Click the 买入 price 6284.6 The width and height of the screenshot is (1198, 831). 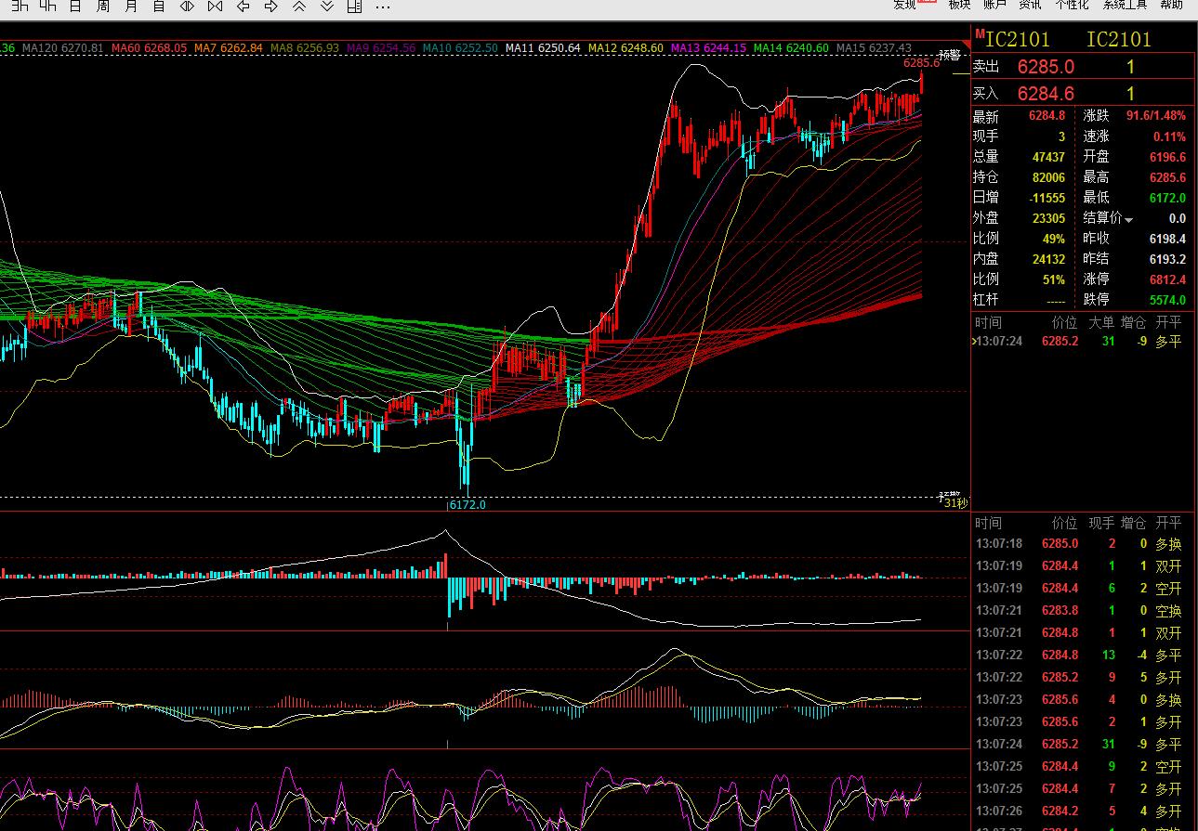point(1046,94)
